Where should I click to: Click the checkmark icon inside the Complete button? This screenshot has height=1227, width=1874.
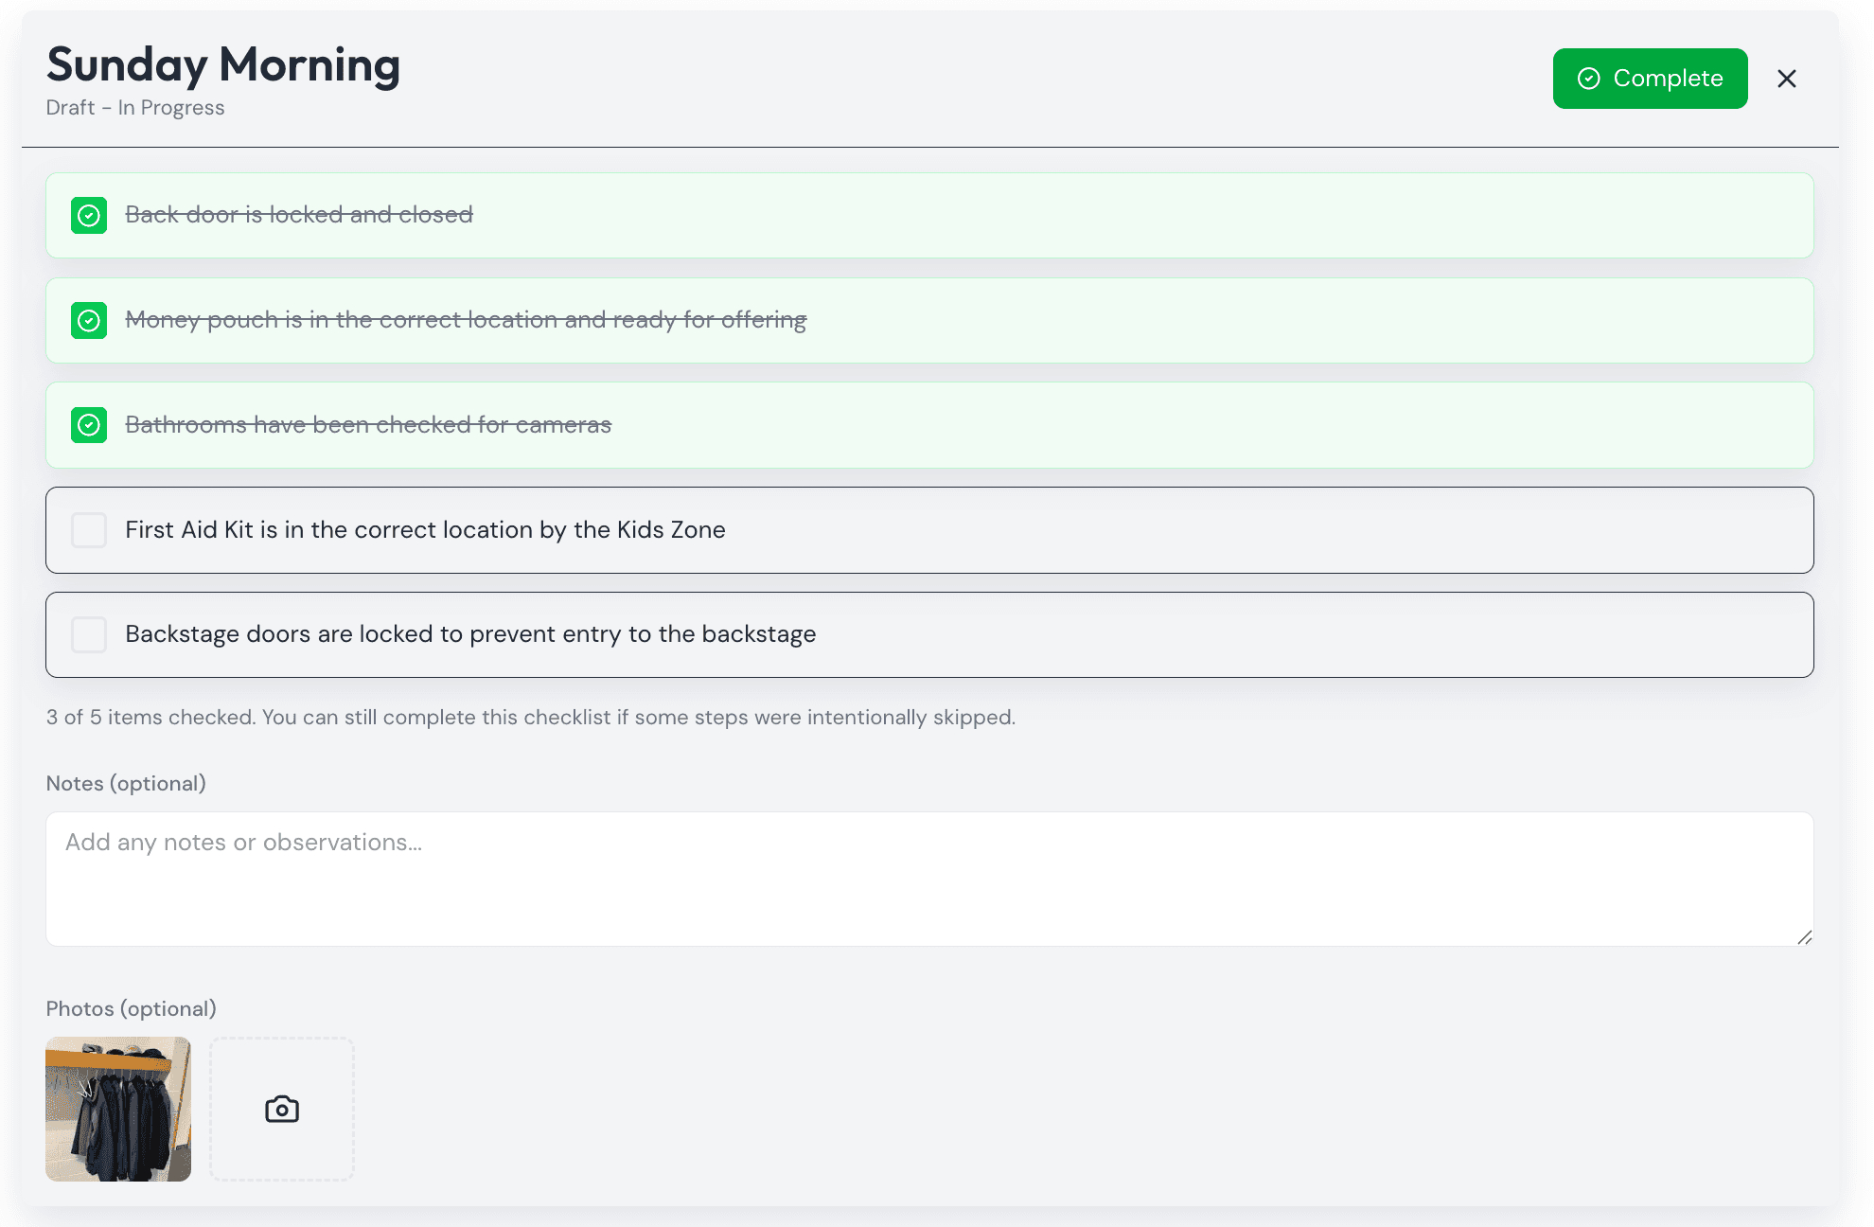1589,79
